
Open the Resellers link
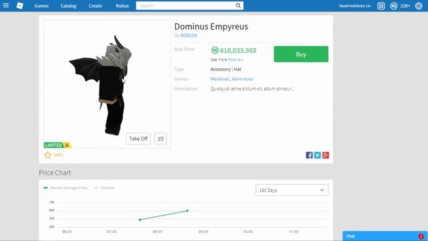(235, 60)
